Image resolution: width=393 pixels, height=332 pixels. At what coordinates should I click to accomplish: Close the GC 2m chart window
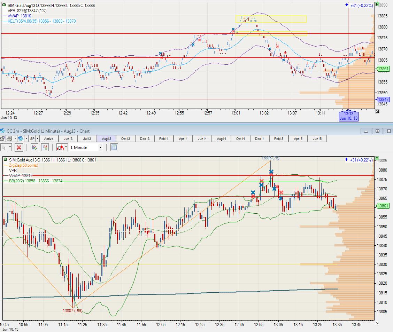click(388, 131)
